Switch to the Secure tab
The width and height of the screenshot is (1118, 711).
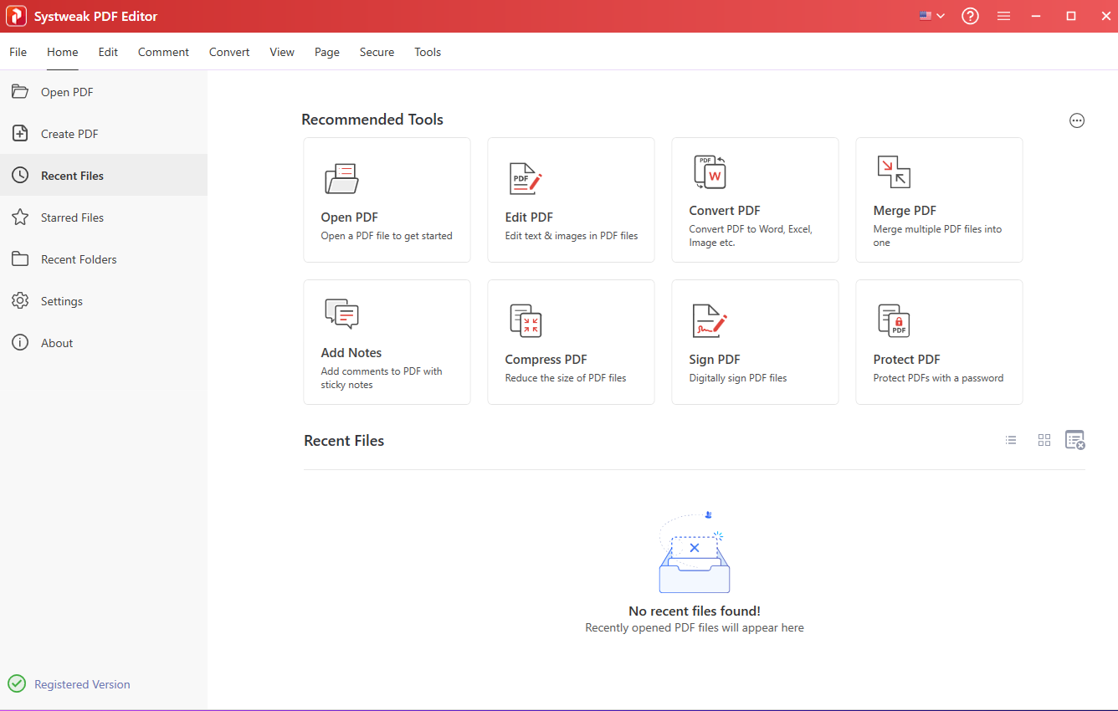[x=377, y=52]
